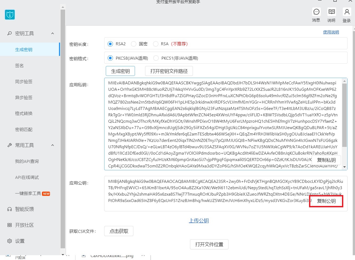The width and height of the screenshot is (355, 260).
Task: Click the 开放社区 sidebar label
Action: (24, 225)
